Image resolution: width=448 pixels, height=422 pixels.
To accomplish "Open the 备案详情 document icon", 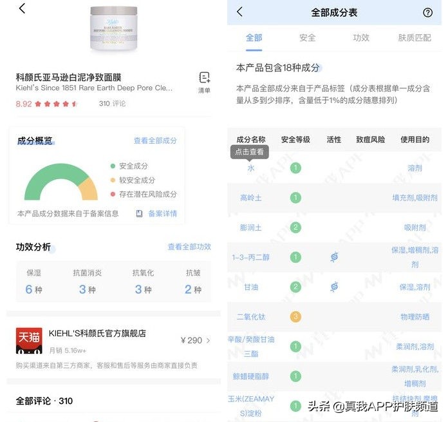I will [x=139, y=213].
